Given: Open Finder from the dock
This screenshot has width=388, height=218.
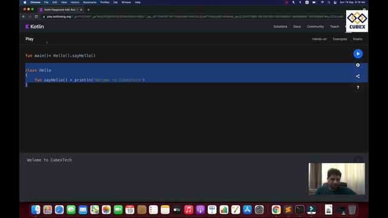Looking at the screenshot, I should (36, 210).
